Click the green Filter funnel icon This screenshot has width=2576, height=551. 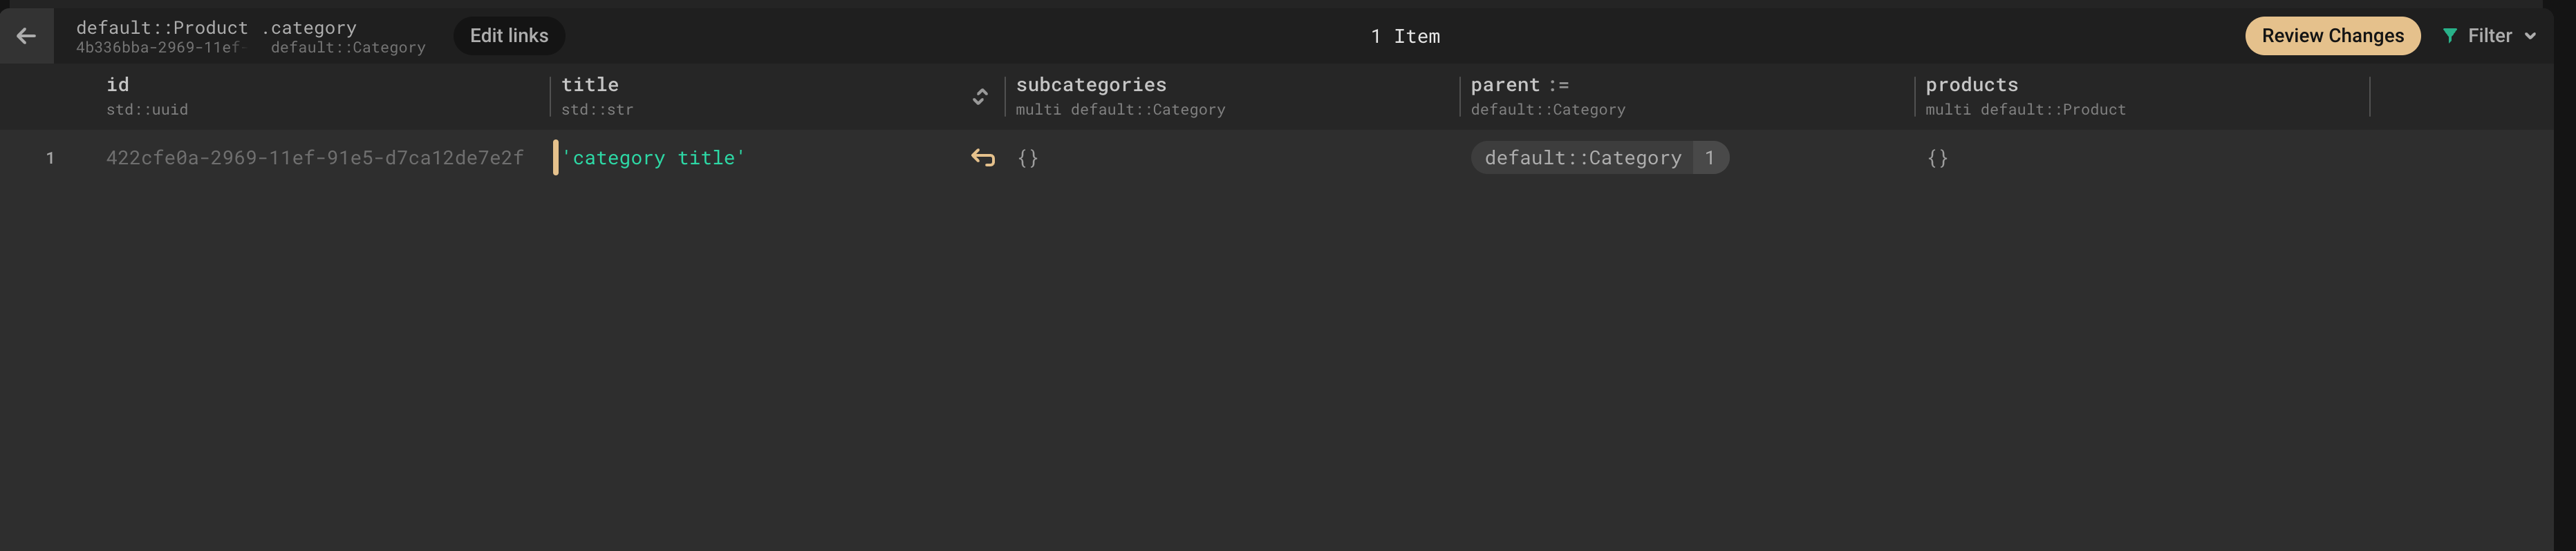point(2449,36)
